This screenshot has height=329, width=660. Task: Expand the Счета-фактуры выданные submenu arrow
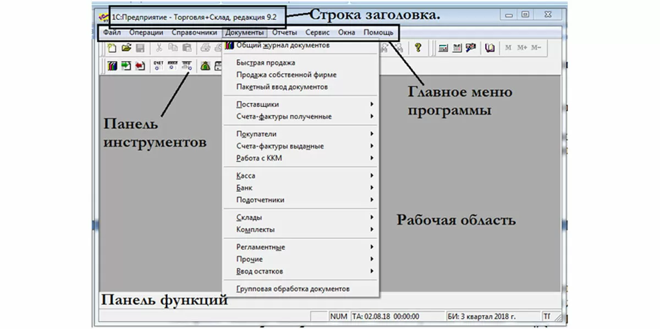point(372,146)
